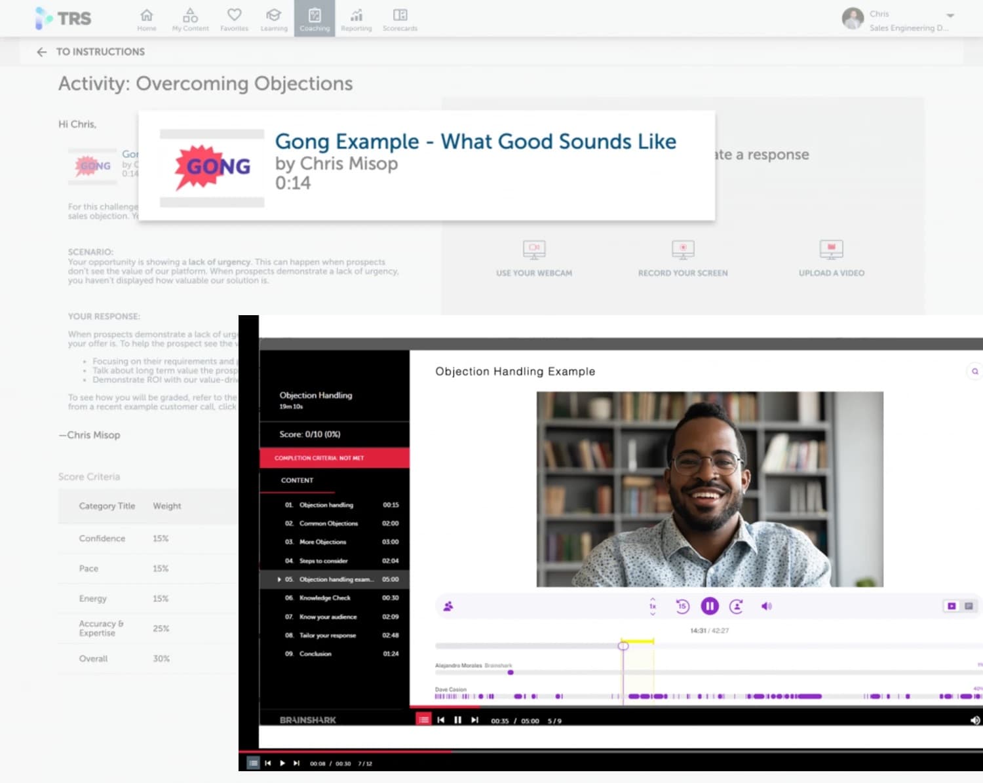Switch to video view in Gong player
This screenshot has height=783, width=983.
click(x=952, y=607)
